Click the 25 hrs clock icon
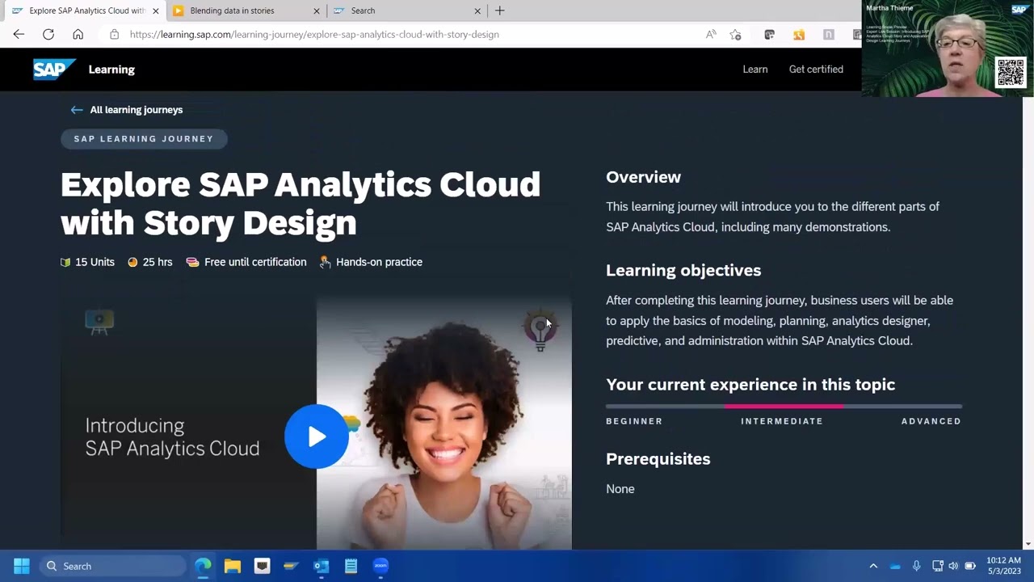The image size is (1034, 582). (132, 262)
